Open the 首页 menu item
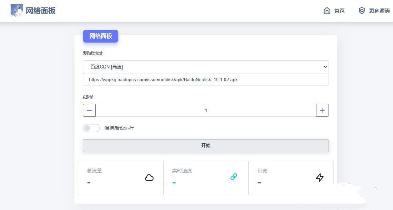 pyautogui.click(x=339, y=11)
